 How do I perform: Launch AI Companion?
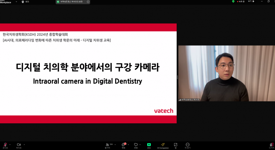[x=163, y=145]
